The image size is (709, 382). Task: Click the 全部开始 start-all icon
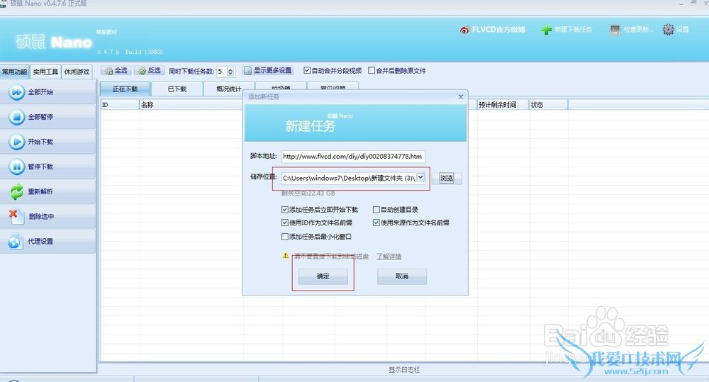coord(17,92)
